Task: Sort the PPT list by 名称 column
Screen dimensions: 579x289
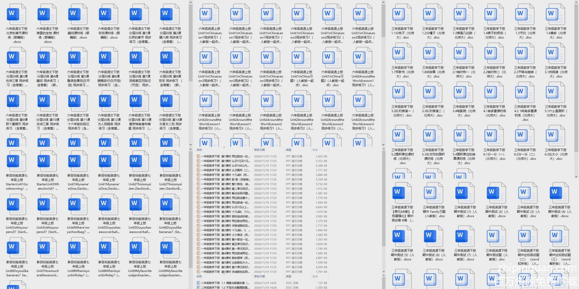Action: pos(199,150)
